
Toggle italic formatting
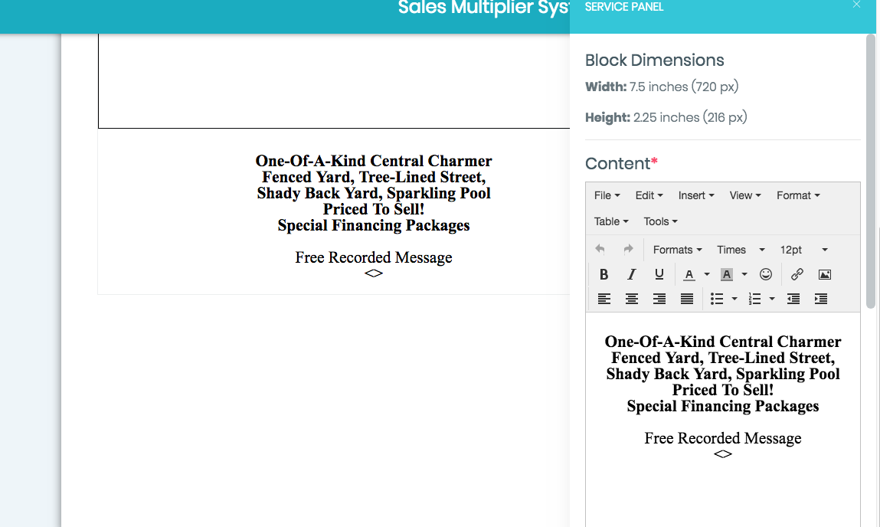(632, 274)
